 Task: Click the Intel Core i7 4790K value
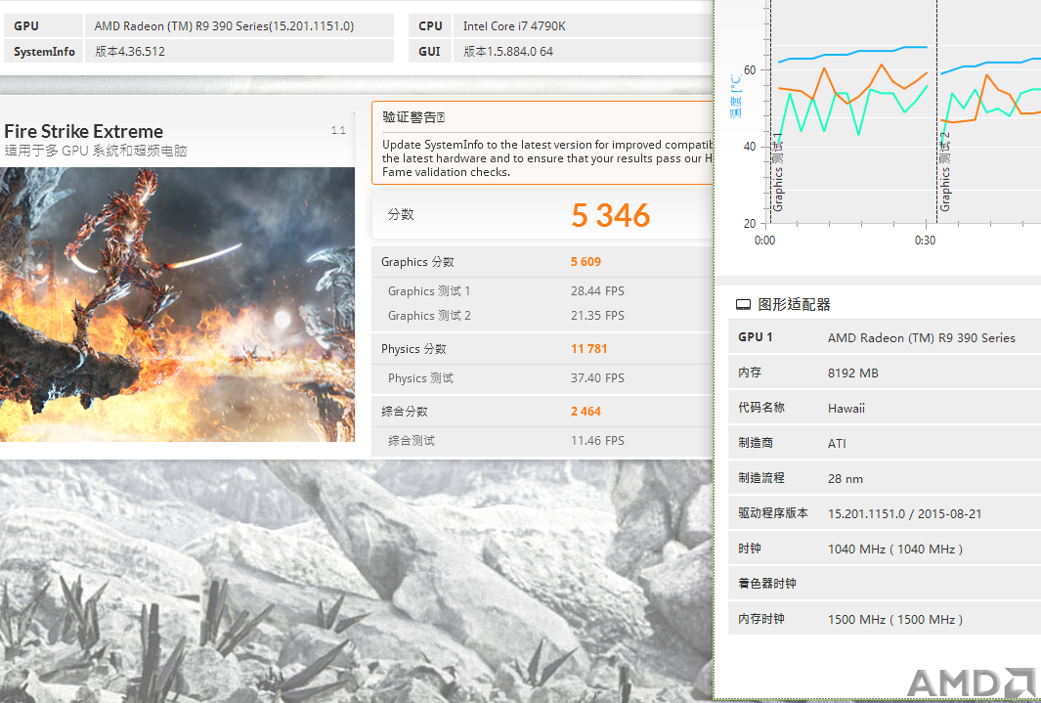coord(514,25)
